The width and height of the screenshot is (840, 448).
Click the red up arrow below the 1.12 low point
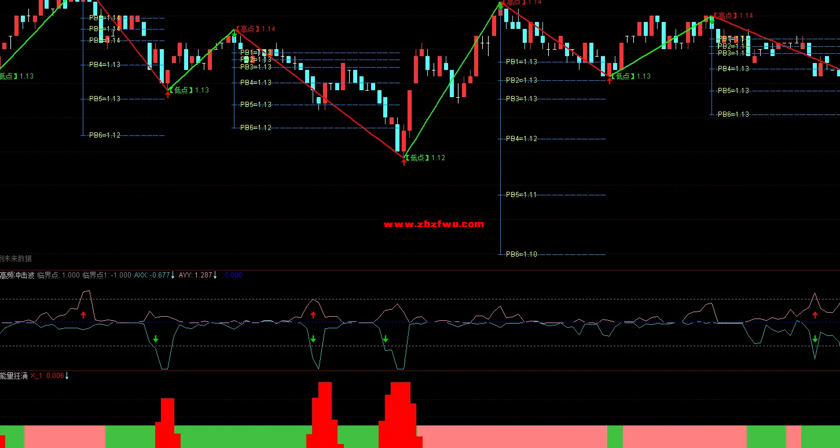(404, 162)
